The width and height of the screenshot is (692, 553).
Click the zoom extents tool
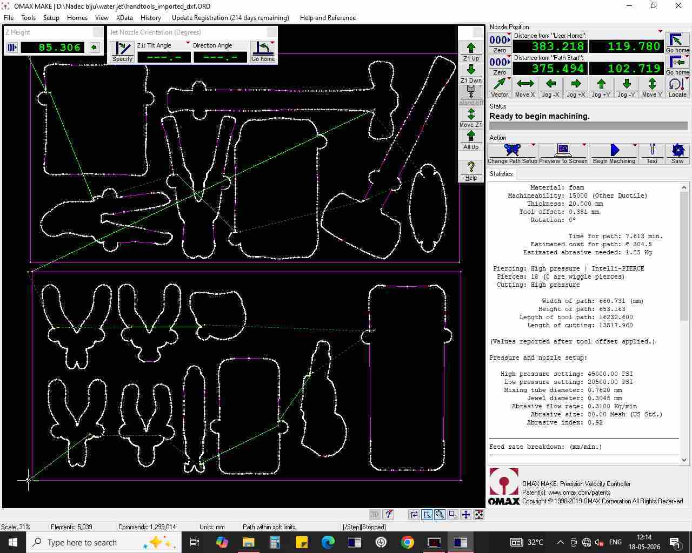478,515
